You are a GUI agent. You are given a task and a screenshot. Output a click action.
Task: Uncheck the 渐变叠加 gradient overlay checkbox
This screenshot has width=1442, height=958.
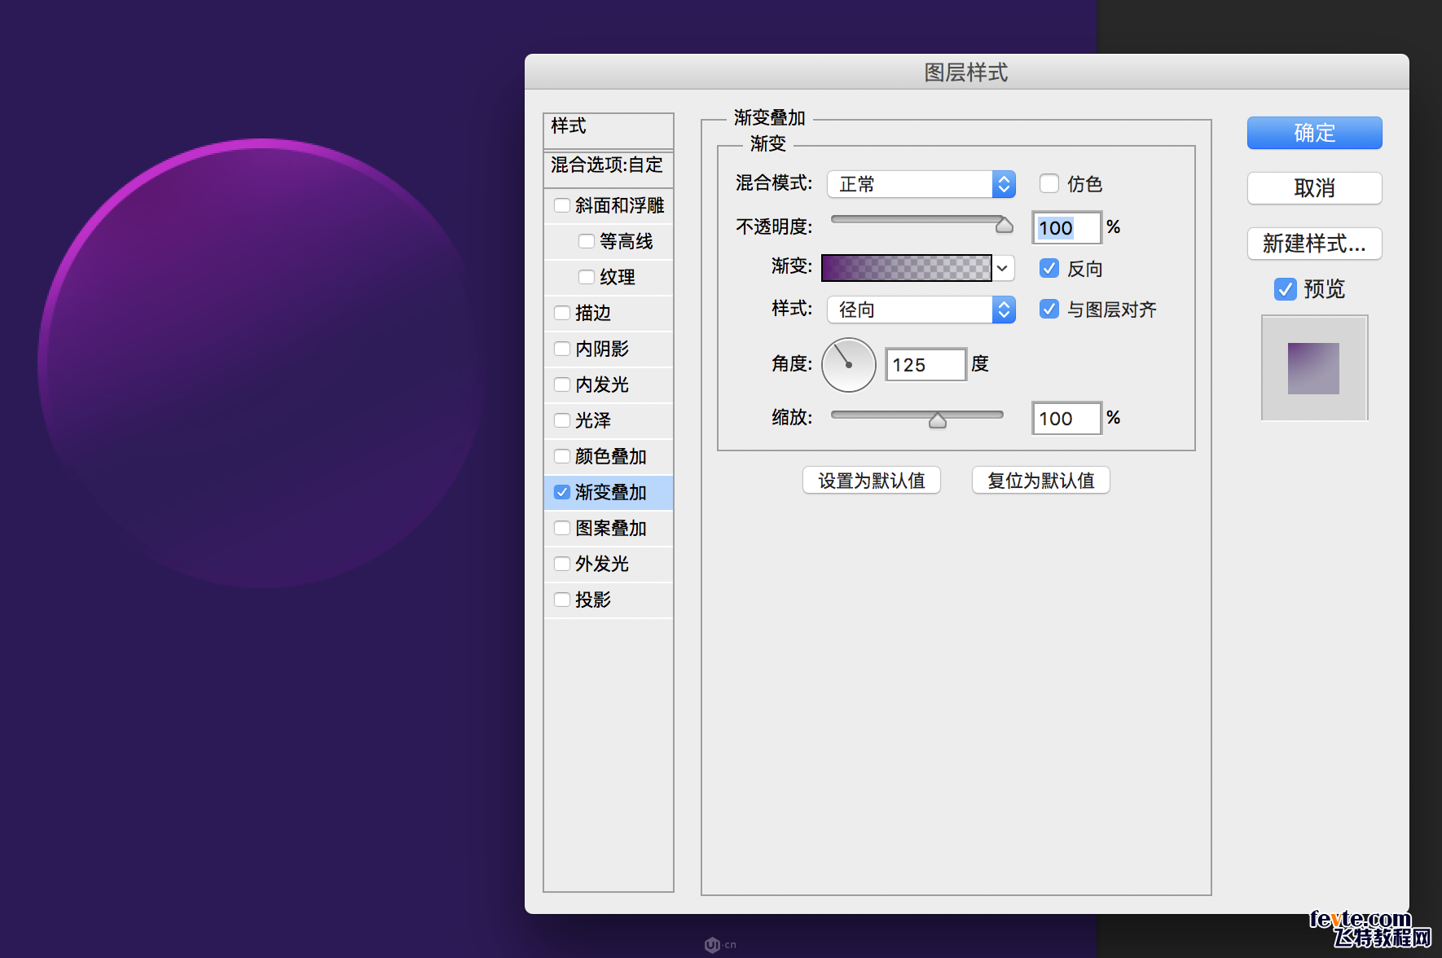[562, 492]
